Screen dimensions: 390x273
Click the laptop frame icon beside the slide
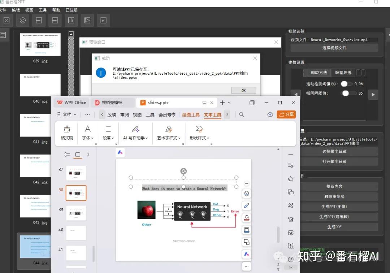pyautogui.click(x=247, y=230)
